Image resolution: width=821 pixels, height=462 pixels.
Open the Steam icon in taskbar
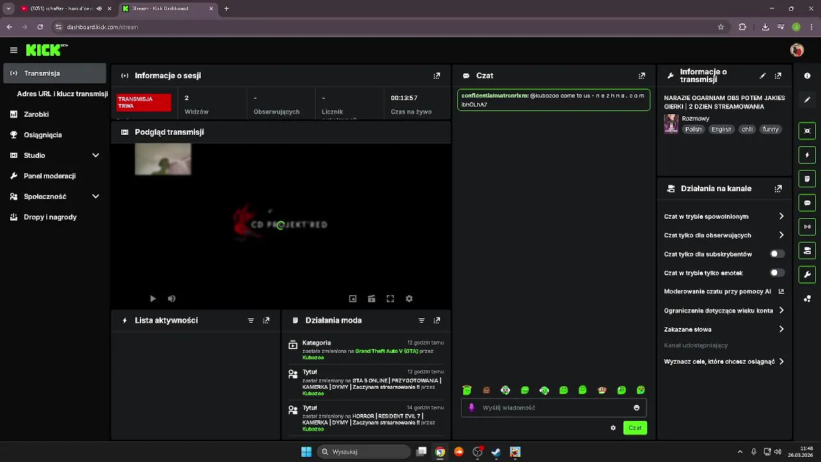[496, 452]
